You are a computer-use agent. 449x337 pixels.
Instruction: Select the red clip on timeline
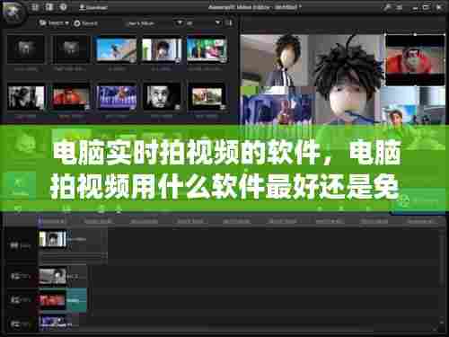coord(53,300)
